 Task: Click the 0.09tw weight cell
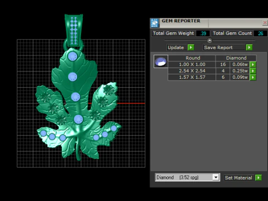point(240,77)
